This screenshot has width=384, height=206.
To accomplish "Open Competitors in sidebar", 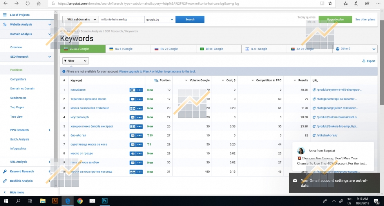I will (18, 79).
